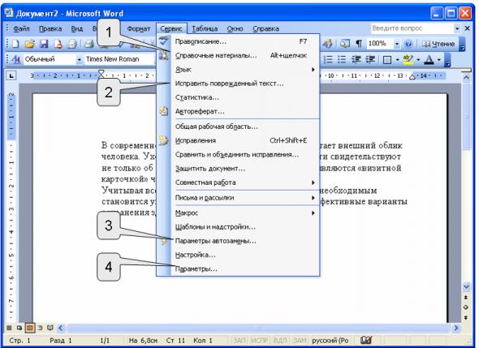Click the New Document icon
The height and width of the screenshot is (348, 479).
point(15,45)
